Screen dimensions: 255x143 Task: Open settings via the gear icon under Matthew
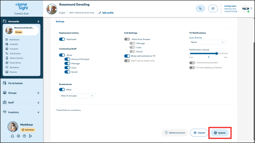coord(18,136)
